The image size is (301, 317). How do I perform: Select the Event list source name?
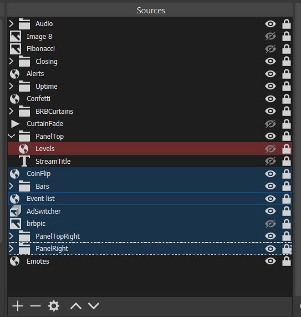click(x=40, y=199)
